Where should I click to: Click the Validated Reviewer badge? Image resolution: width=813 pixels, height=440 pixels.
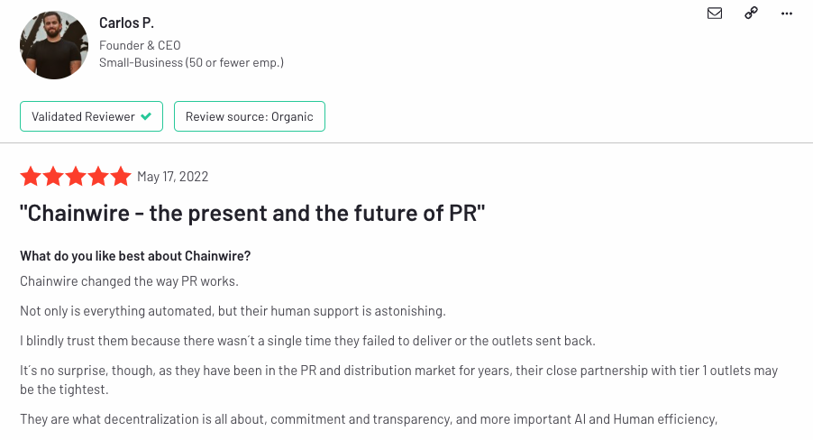pyautogui.click(x=91, y=116)
